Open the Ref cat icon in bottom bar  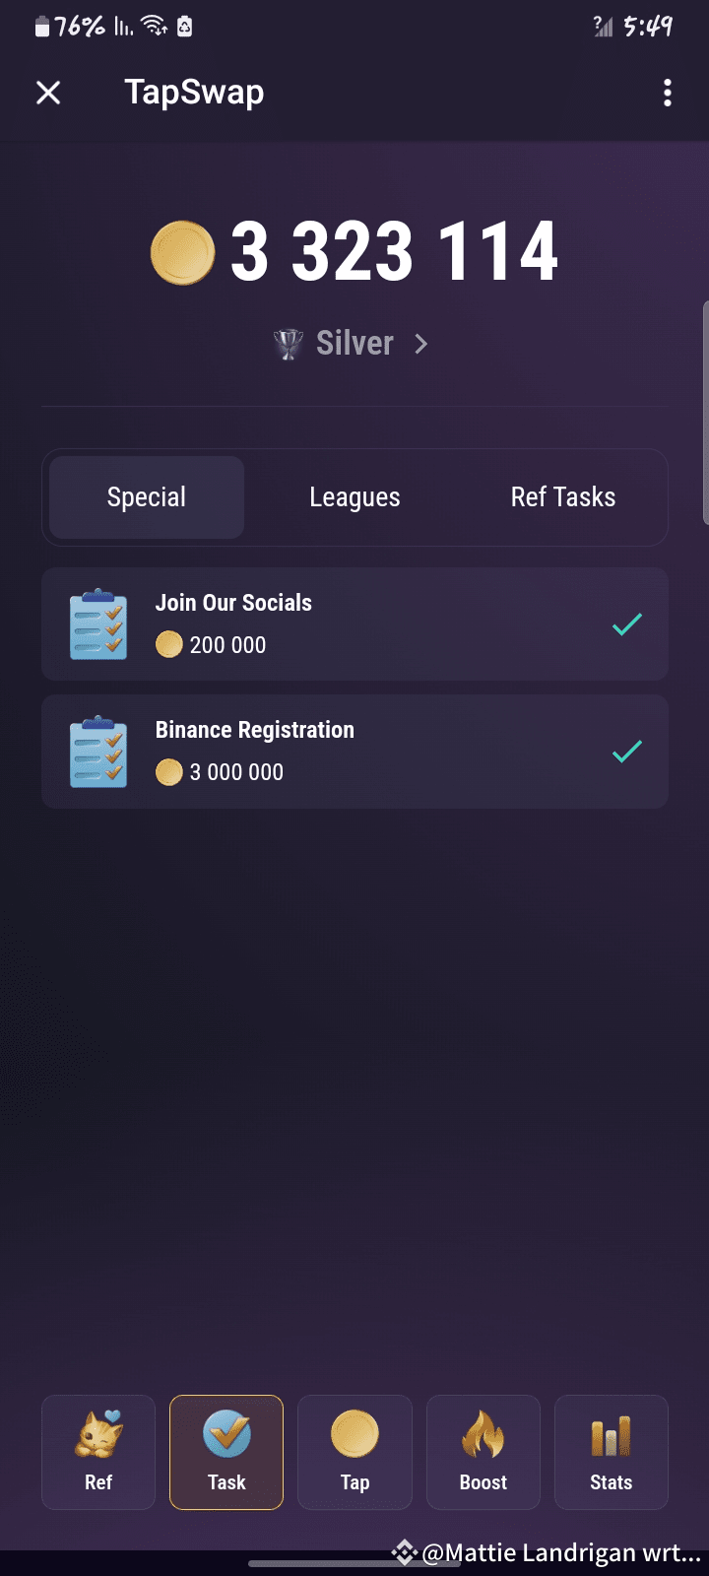[98, 1434]
